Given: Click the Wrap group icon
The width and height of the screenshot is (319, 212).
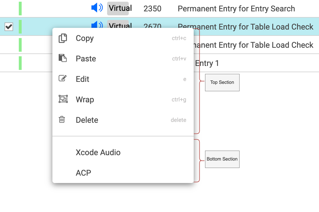Looking at the screenshot, I should click(x=63, y=99).
